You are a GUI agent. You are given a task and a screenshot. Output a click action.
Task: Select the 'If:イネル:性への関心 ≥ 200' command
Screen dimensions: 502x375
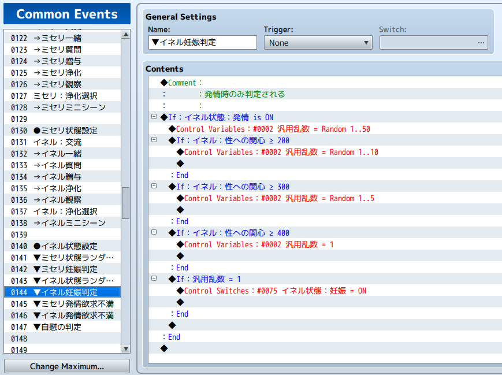click(x=325, y=140)
